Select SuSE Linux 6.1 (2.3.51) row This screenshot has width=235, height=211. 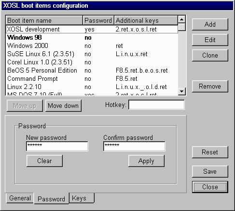[92, 54]
